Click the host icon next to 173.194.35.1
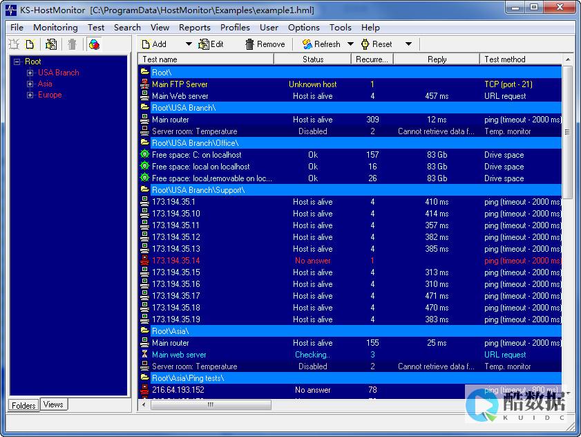This screenshot has width=581, height=437. [x=144, y=201]
